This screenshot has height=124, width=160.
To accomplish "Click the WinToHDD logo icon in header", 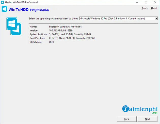I will click(x=4, y=9).
